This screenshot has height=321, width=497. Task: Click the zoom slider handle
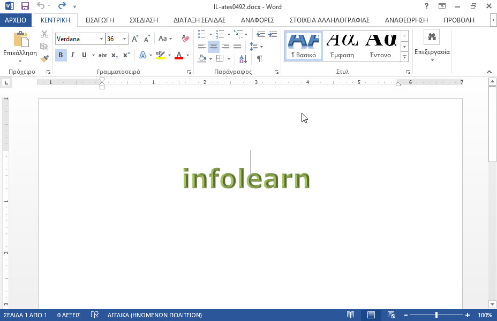(x=436, y=315)
